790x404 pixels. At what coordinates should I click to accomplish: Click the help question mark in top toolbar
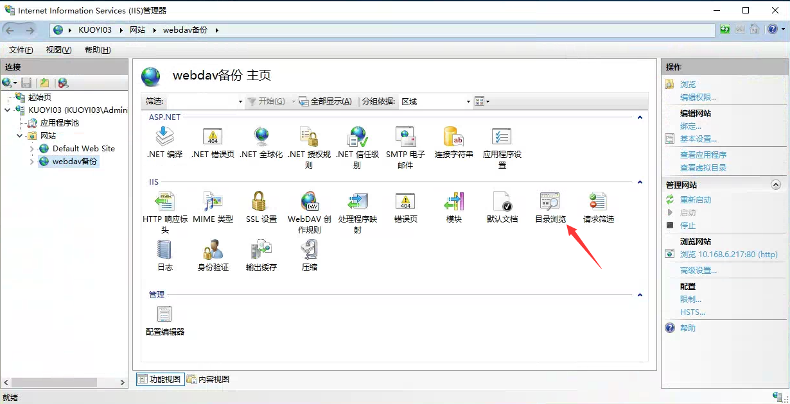point(773,29)
